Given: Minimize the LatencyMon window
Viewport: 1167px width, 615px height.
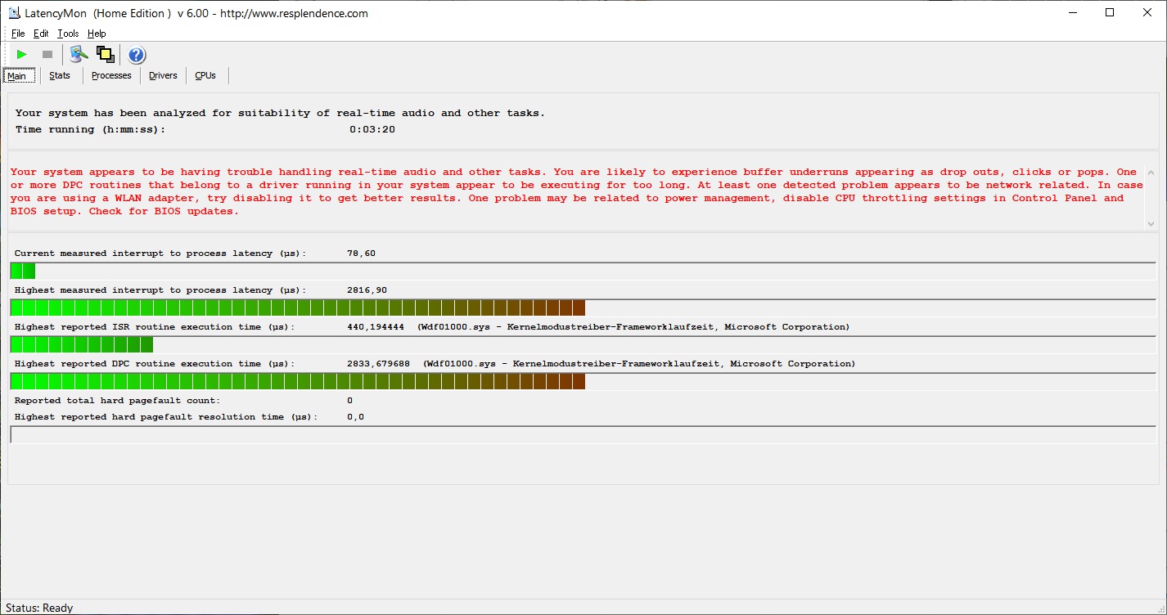Looking at the screenshot, I should (x=1072, y=13).
